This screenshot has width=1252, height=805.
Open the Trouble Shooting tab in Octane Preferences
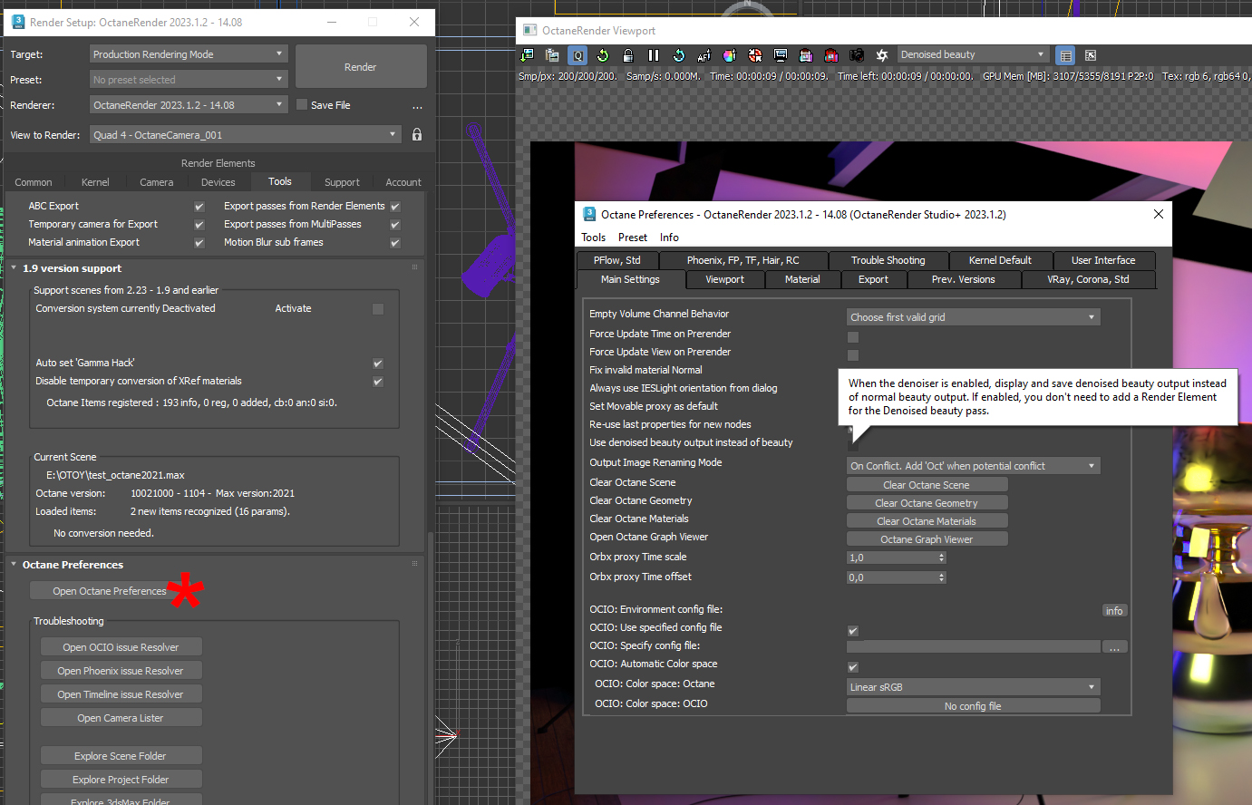tap(888, 260)
